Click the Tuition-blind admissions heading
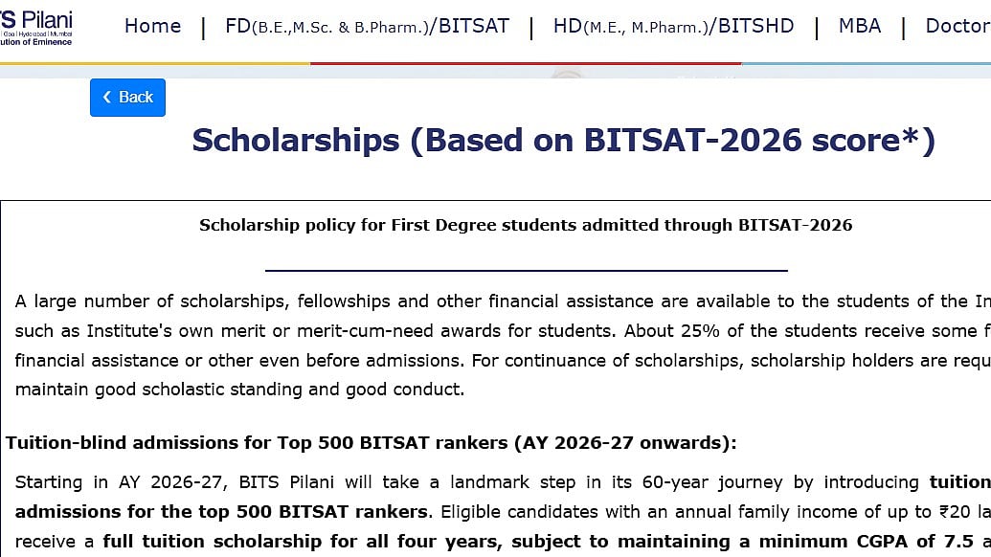Viewport: 991px width, 557px height. 239,442
